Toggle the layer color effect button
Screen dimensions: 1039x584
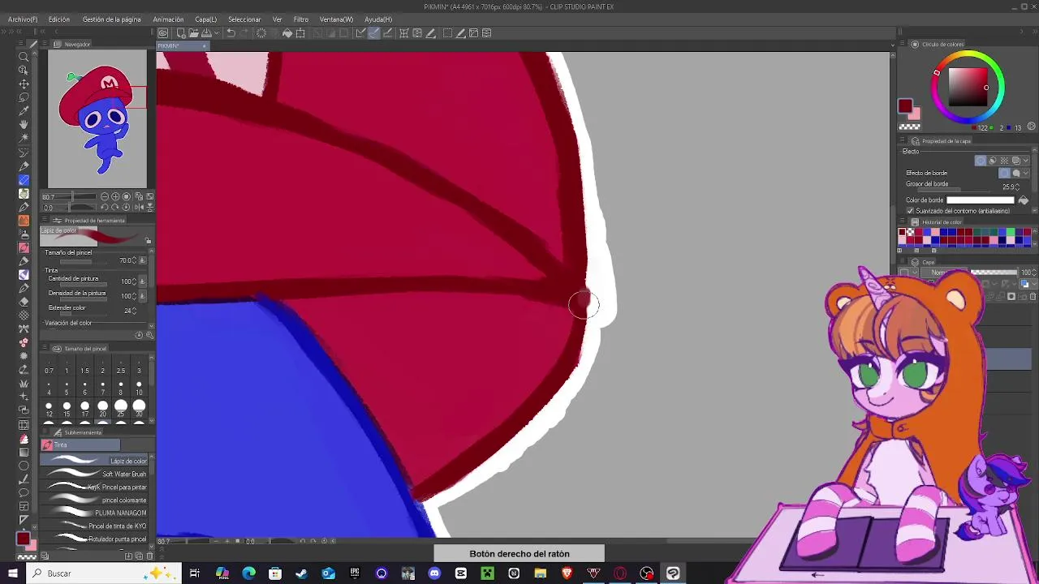click(x=1015, y=161)
